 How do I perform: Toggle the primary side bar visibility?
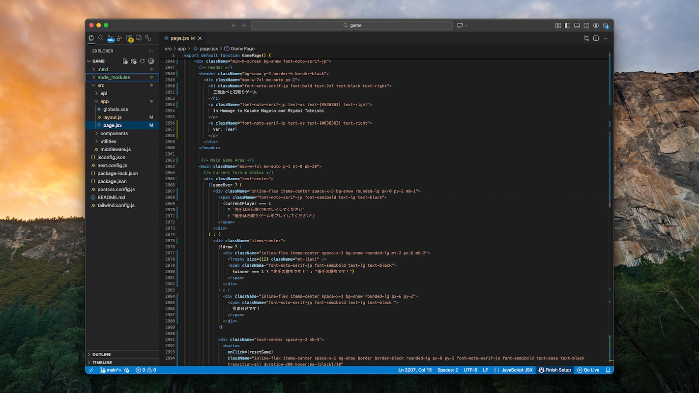tap(567, 26)
